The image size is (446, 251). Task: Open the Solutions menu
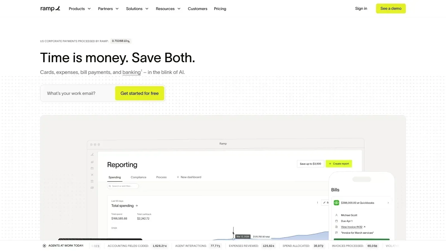(137, 9)
